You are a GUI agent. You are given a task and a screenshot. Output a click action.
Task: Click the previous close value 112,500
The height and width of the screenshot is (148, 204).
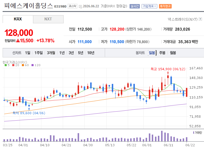point(85,29)
